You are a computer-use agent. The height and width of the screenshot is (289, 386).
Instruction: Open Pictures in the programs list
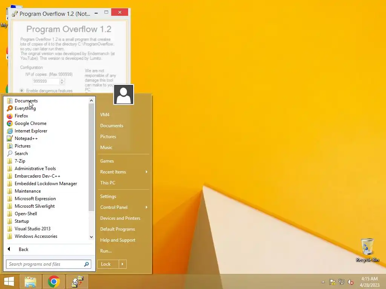coord(22,146)
